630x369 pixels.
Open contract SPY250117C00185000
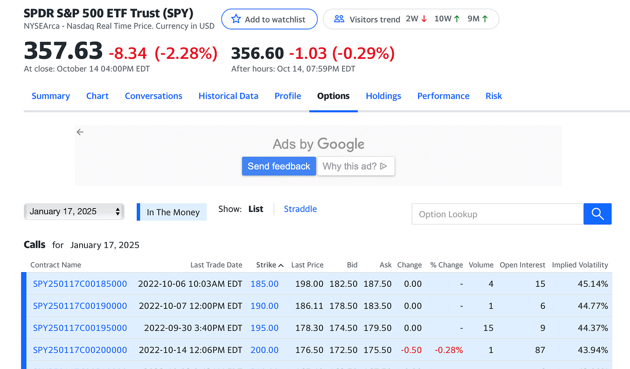[80, 284]
